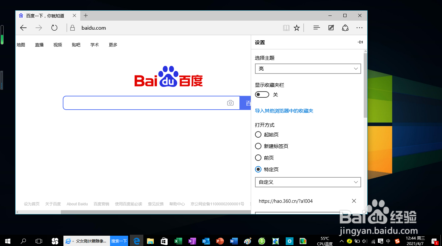Select the 新建标签页 radio option
The width and height of the screenshot is (442, 246).
click(x=258, y=146)
